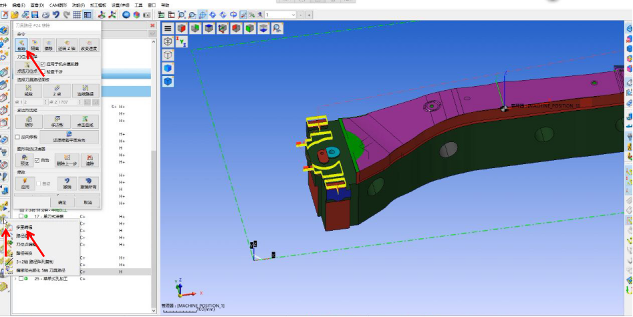The image size is (633, 317).
Task: Click the 点 2 spinner arrows
Action: pos(80,102)
